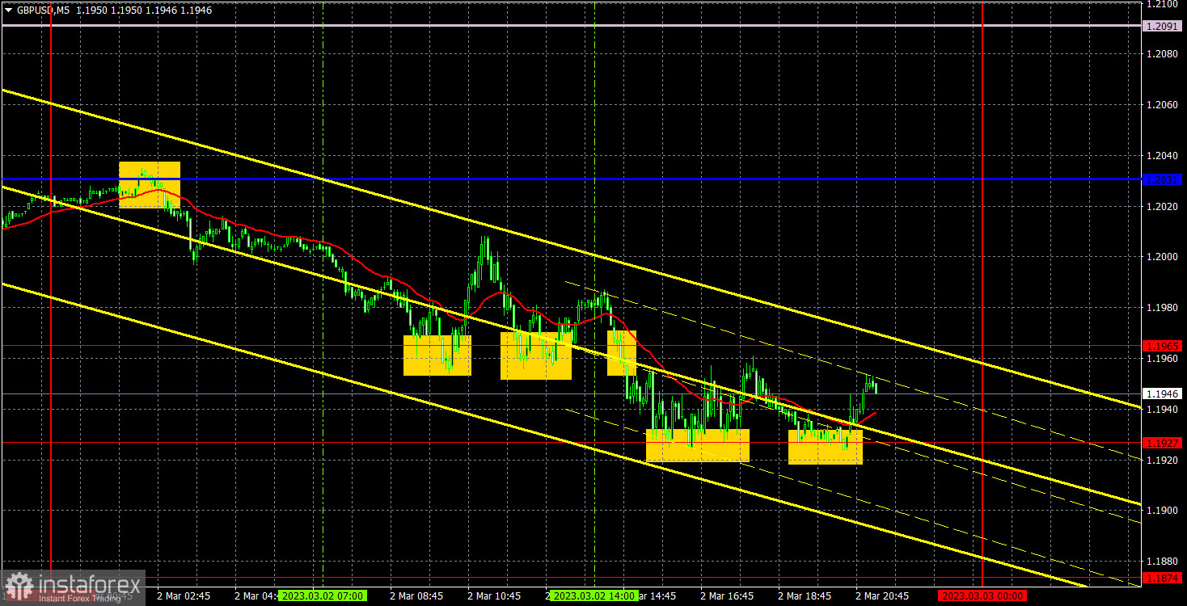Click the 2 Mar 10:45 time label
Image resolution: width=1187 pixels, height=606 pixels.
click(x=495, y=596)
